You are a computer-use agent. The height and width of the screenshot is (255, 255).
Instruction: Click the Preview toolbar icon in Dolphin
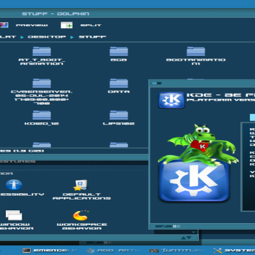4,25
